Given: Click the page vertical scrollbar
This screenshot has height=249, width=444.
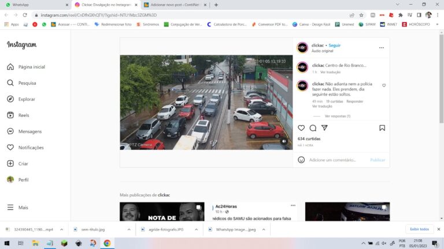Looking at the screenshot, I should click(442, 79).
